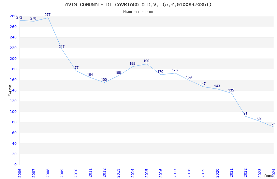
Task: Click y-axis tick label 0
Action: tap(15, 165)
